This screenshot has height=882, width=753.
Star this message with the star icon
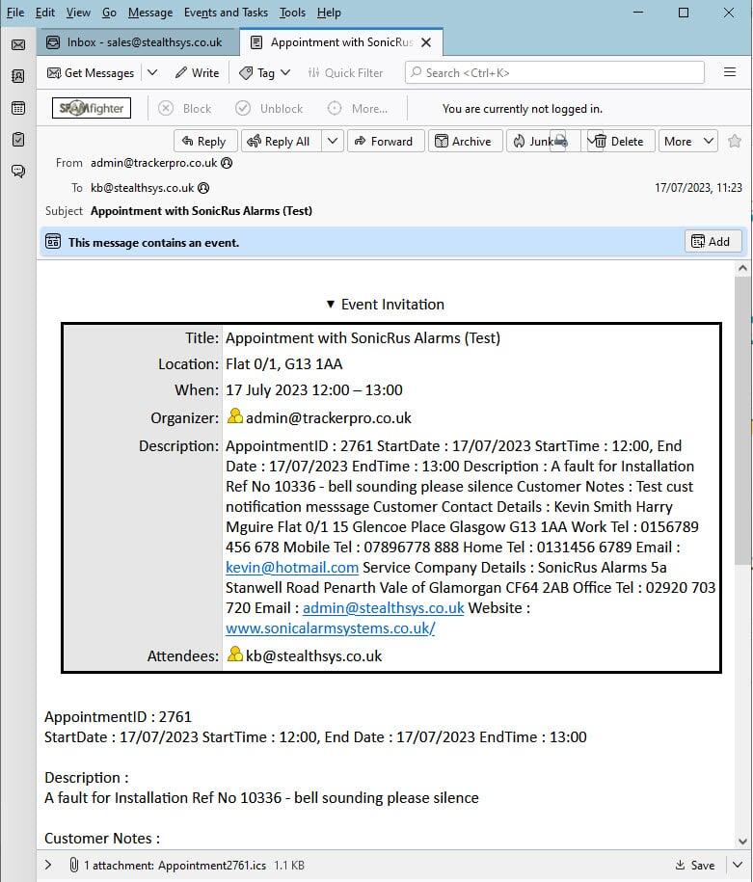(x=735, y=141)
